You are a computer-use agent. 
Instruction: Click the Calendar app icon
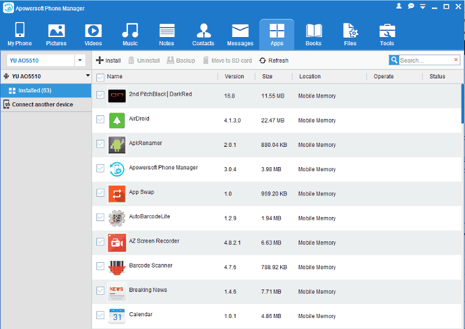coord(117,316)
